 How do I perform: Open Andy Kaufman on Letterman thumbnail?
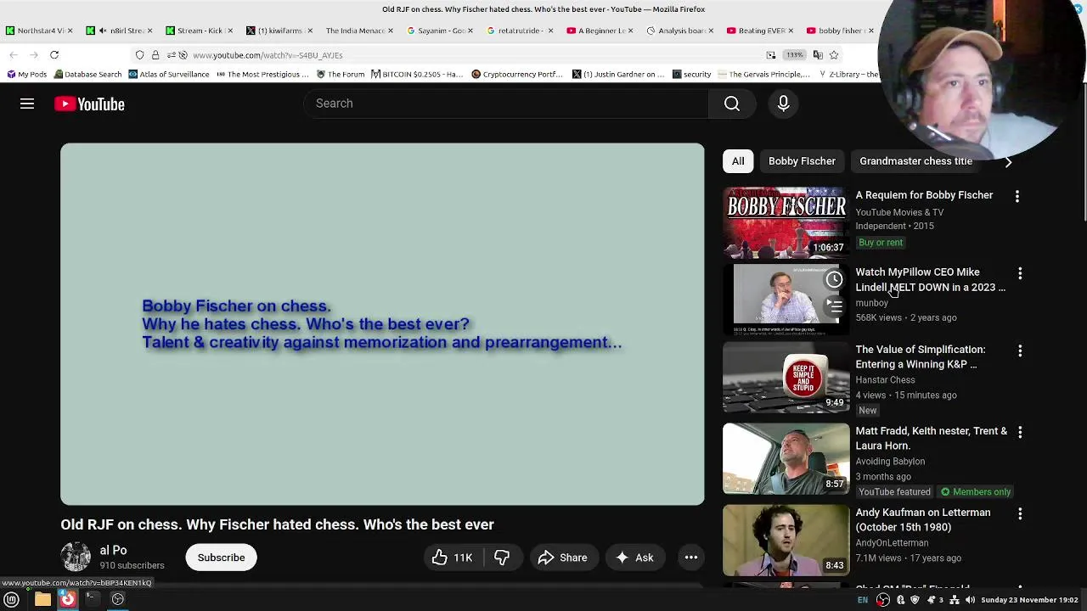click(x=786, y=540)
